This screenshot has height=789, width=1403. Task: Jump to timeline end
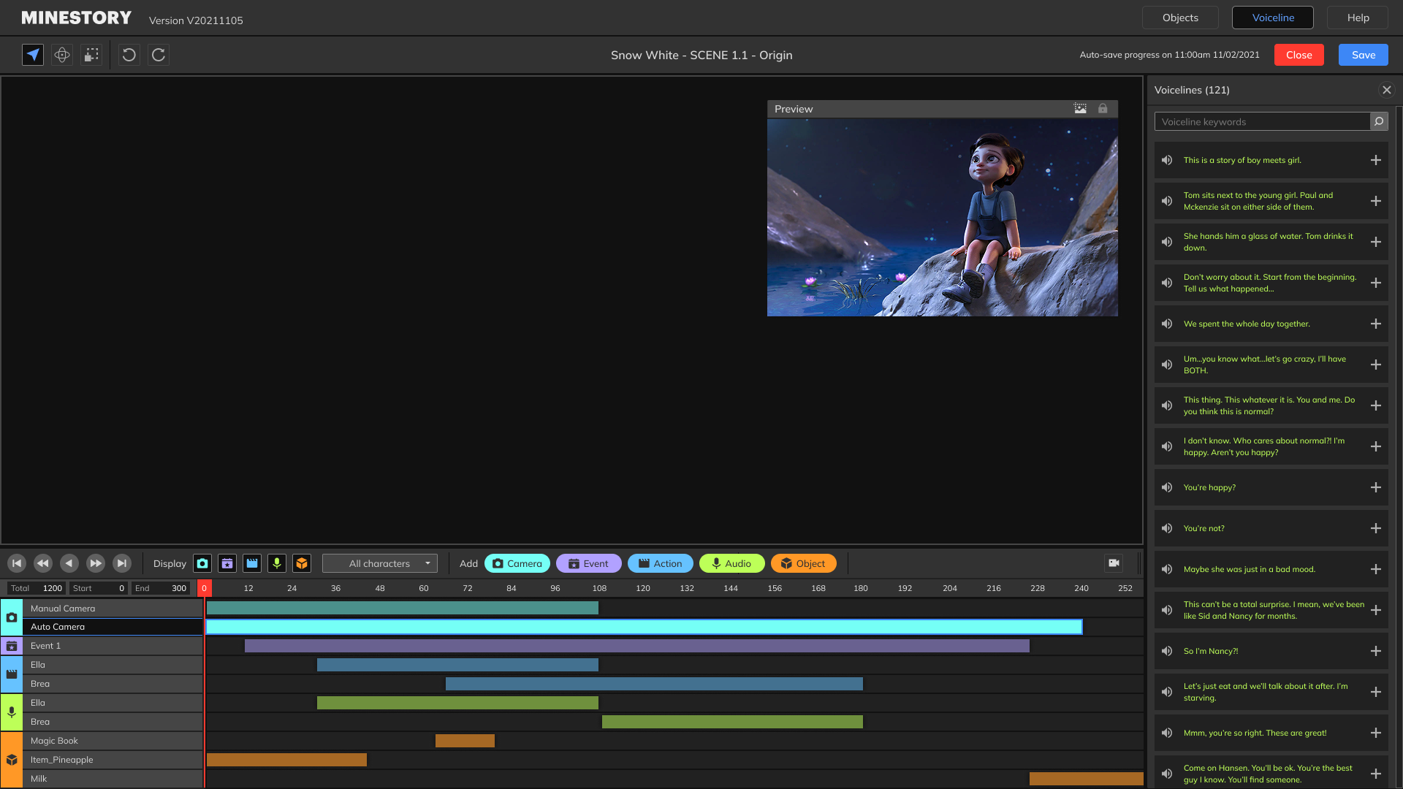pos(122,563)
